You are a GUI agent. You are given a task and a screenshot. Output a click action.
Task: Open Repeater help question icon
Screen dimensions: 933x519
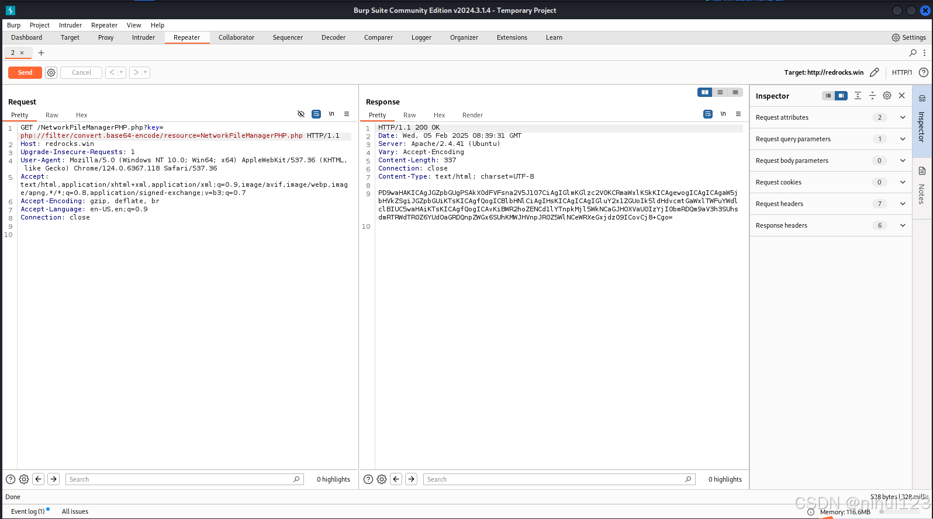pyautogui.click(x=924, y=72)
